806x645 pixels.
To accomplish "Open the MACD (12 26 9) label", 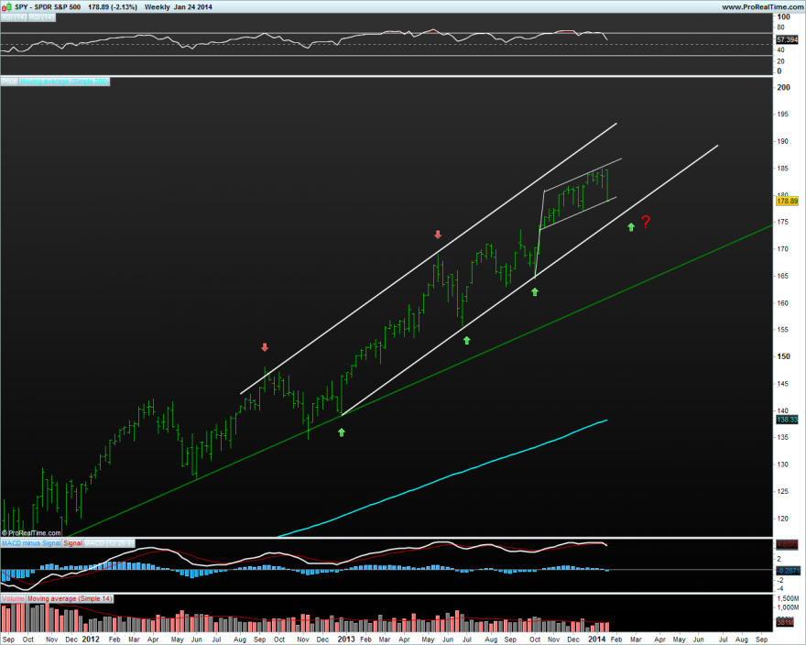I will (x=109, y=543).
